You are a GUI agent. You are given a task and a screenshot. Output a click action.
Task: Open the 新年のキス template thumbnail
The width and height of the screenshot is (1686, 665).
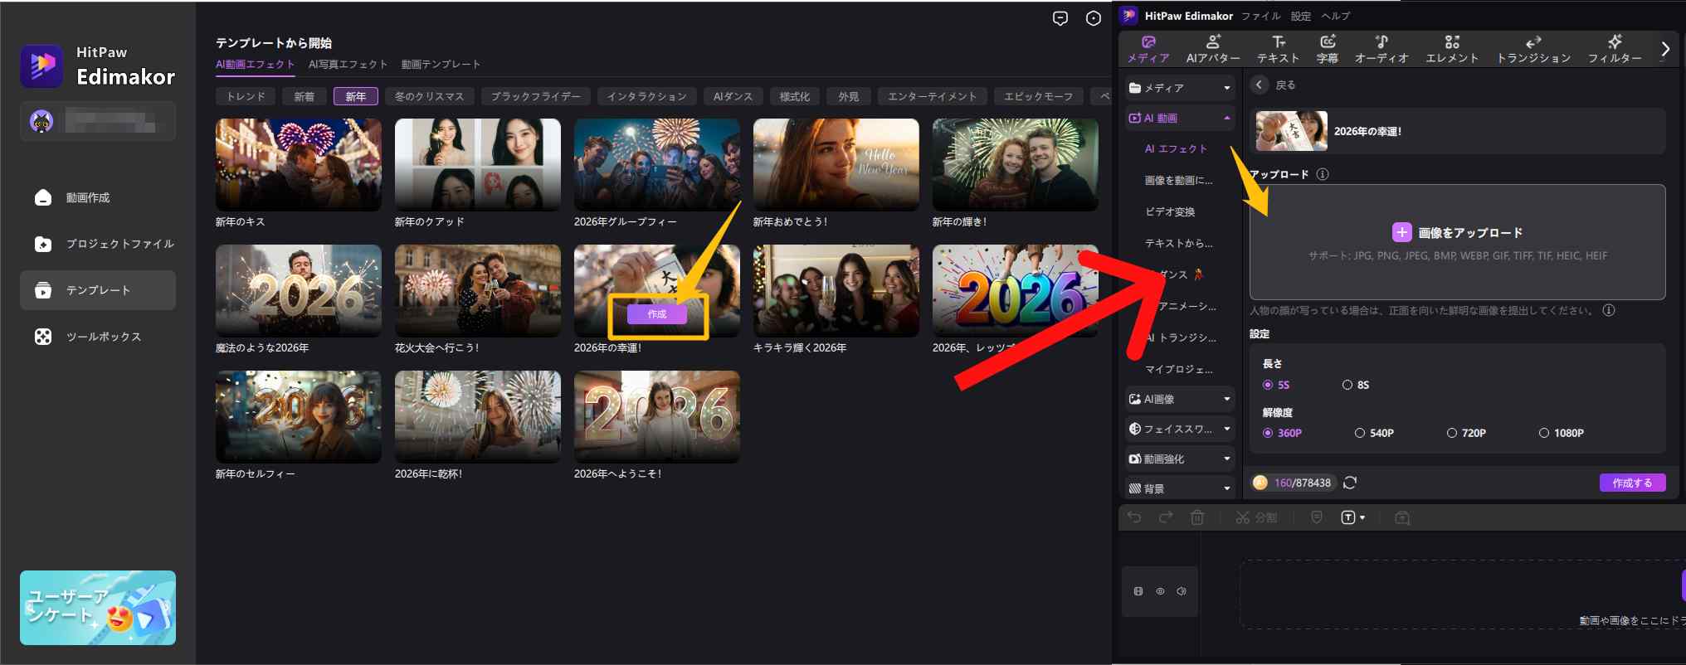[299, 164]
